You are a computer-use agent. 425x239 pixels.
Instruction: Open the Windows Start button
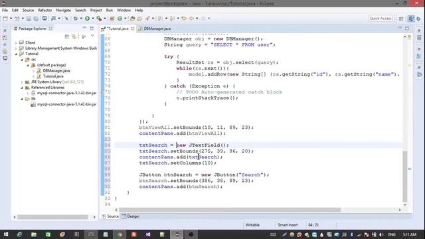6,234
